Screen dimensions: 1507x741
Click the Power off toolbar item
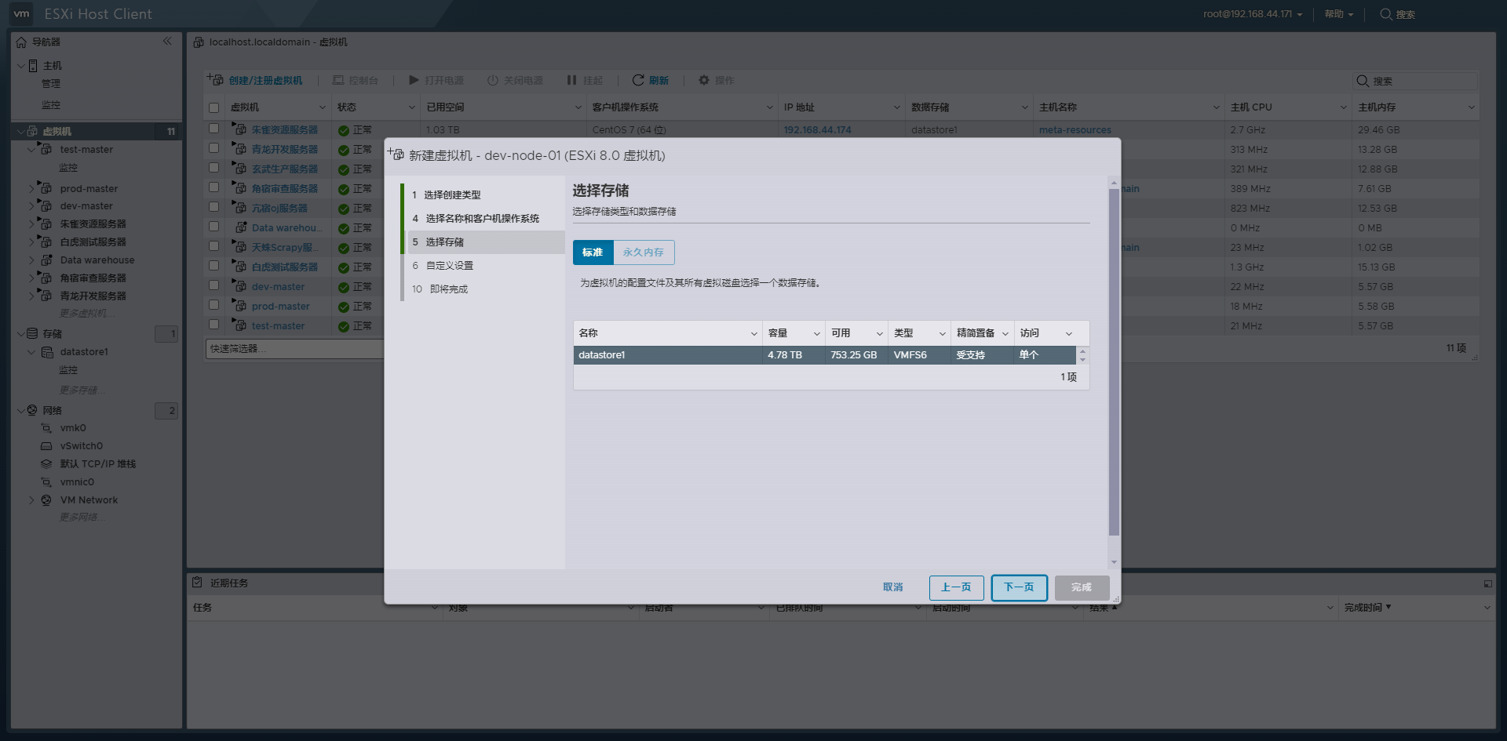click(x=515, y=80)
